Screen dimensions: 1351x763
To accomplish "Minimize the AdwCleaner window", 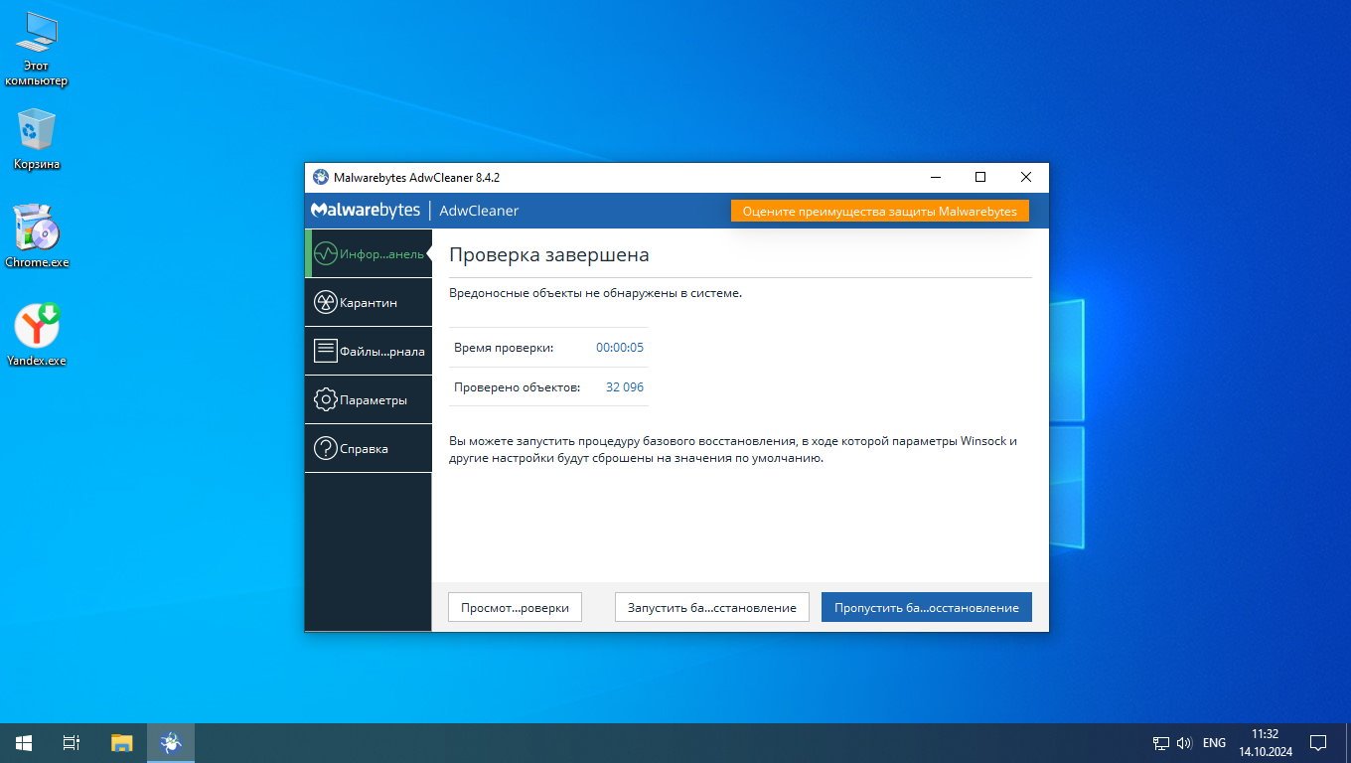I will tap(936, 177).
